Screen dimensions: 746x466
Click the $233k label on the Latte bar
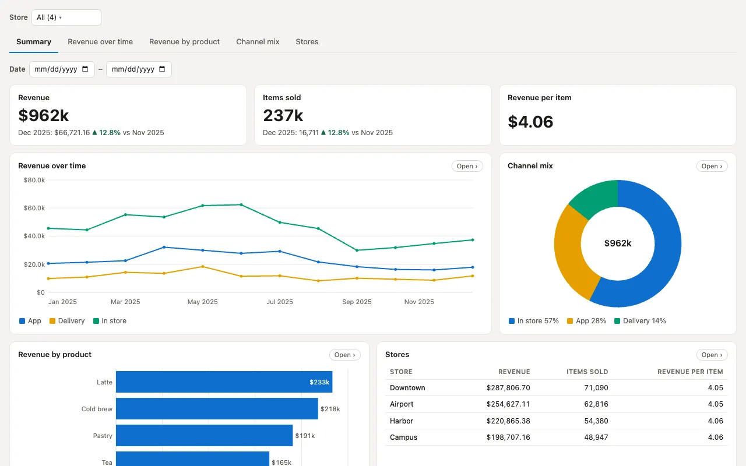point(319,383)
